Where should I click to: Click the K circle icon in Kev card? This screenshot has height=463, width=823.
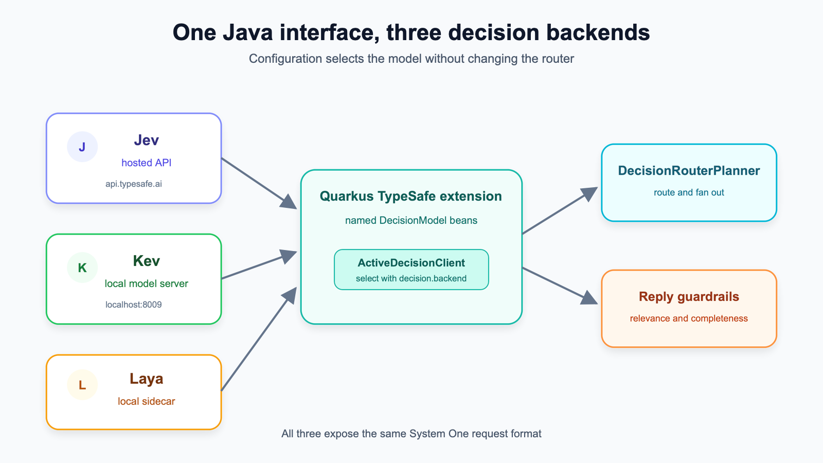[x=82, y=268]
